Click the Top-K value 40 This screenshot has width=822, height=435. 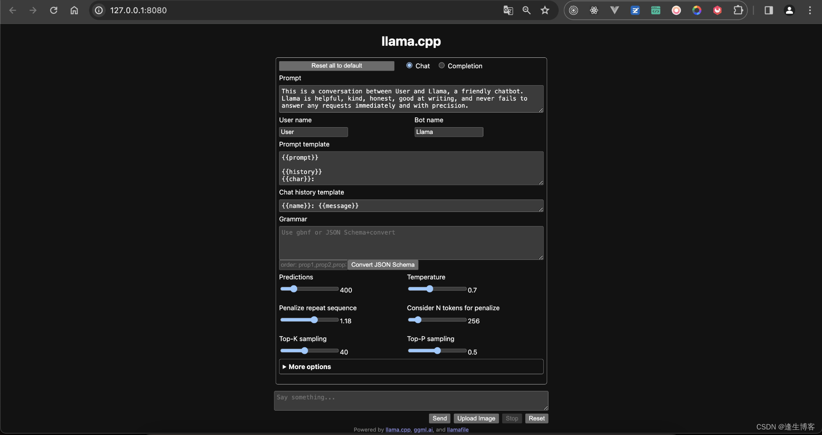tap(344, 352)
